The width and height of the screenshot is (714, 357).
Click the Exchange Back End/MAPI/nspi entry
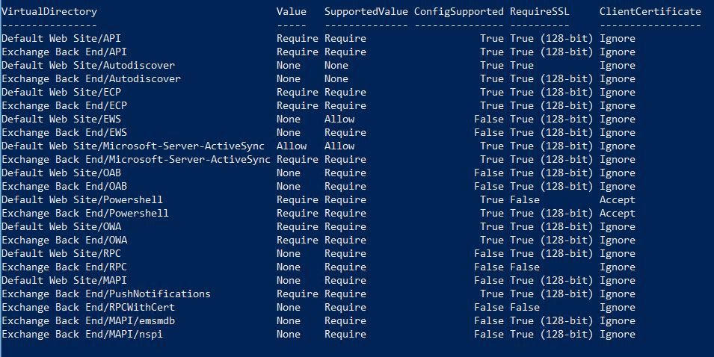coord(82,335)
